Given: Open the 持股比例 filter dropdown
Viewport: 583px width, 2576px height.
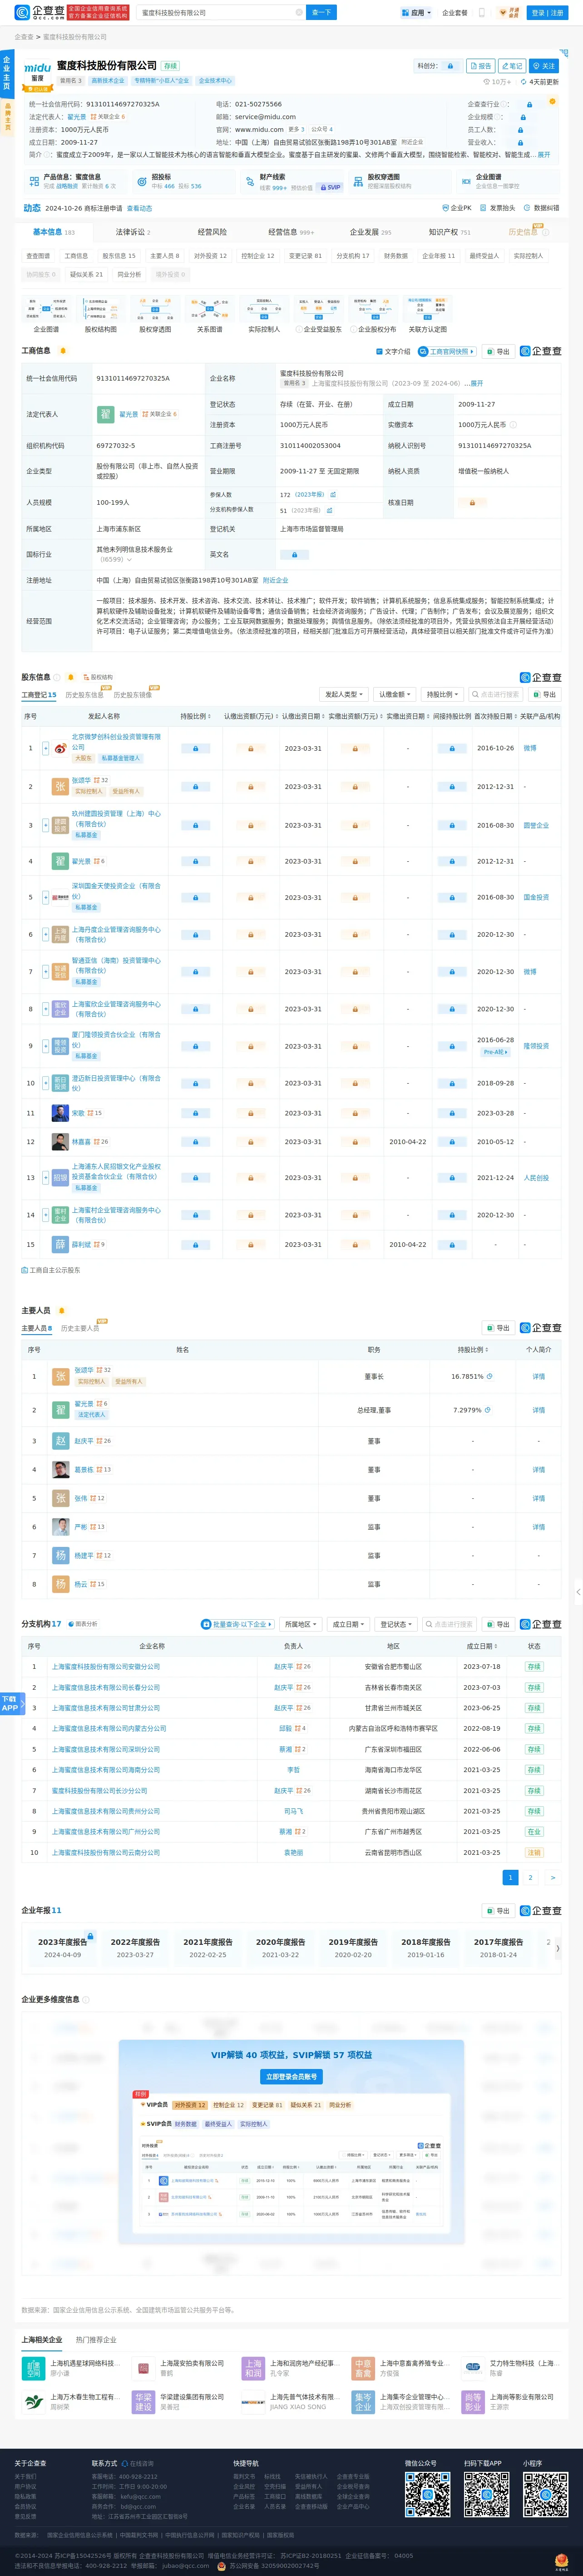Looking at the screenshot, I should 442,694.
